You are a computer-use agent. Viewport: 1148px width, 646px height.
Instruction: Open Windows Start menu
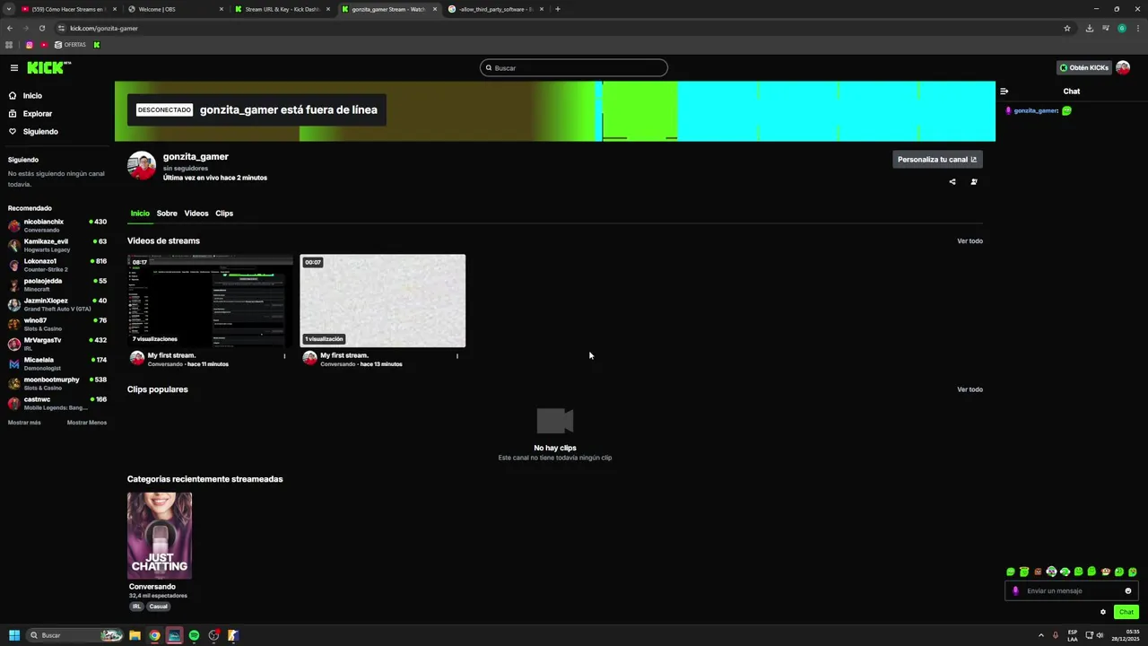coord(14,635)
